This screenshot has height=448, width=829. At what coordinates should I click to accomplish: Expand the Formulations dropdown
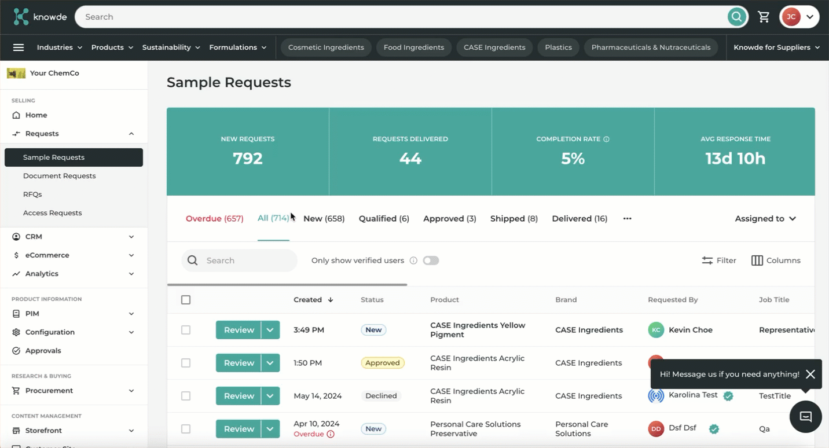(238, 47)
